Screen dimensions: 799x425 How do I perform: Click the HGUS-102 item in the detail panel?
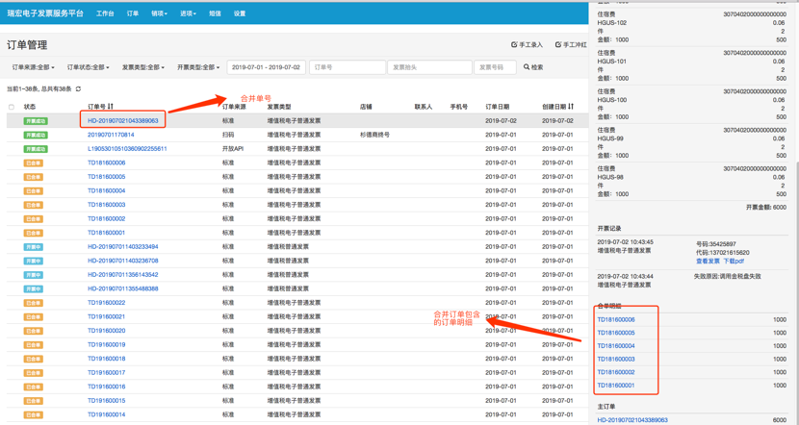[x=612, y=23]
